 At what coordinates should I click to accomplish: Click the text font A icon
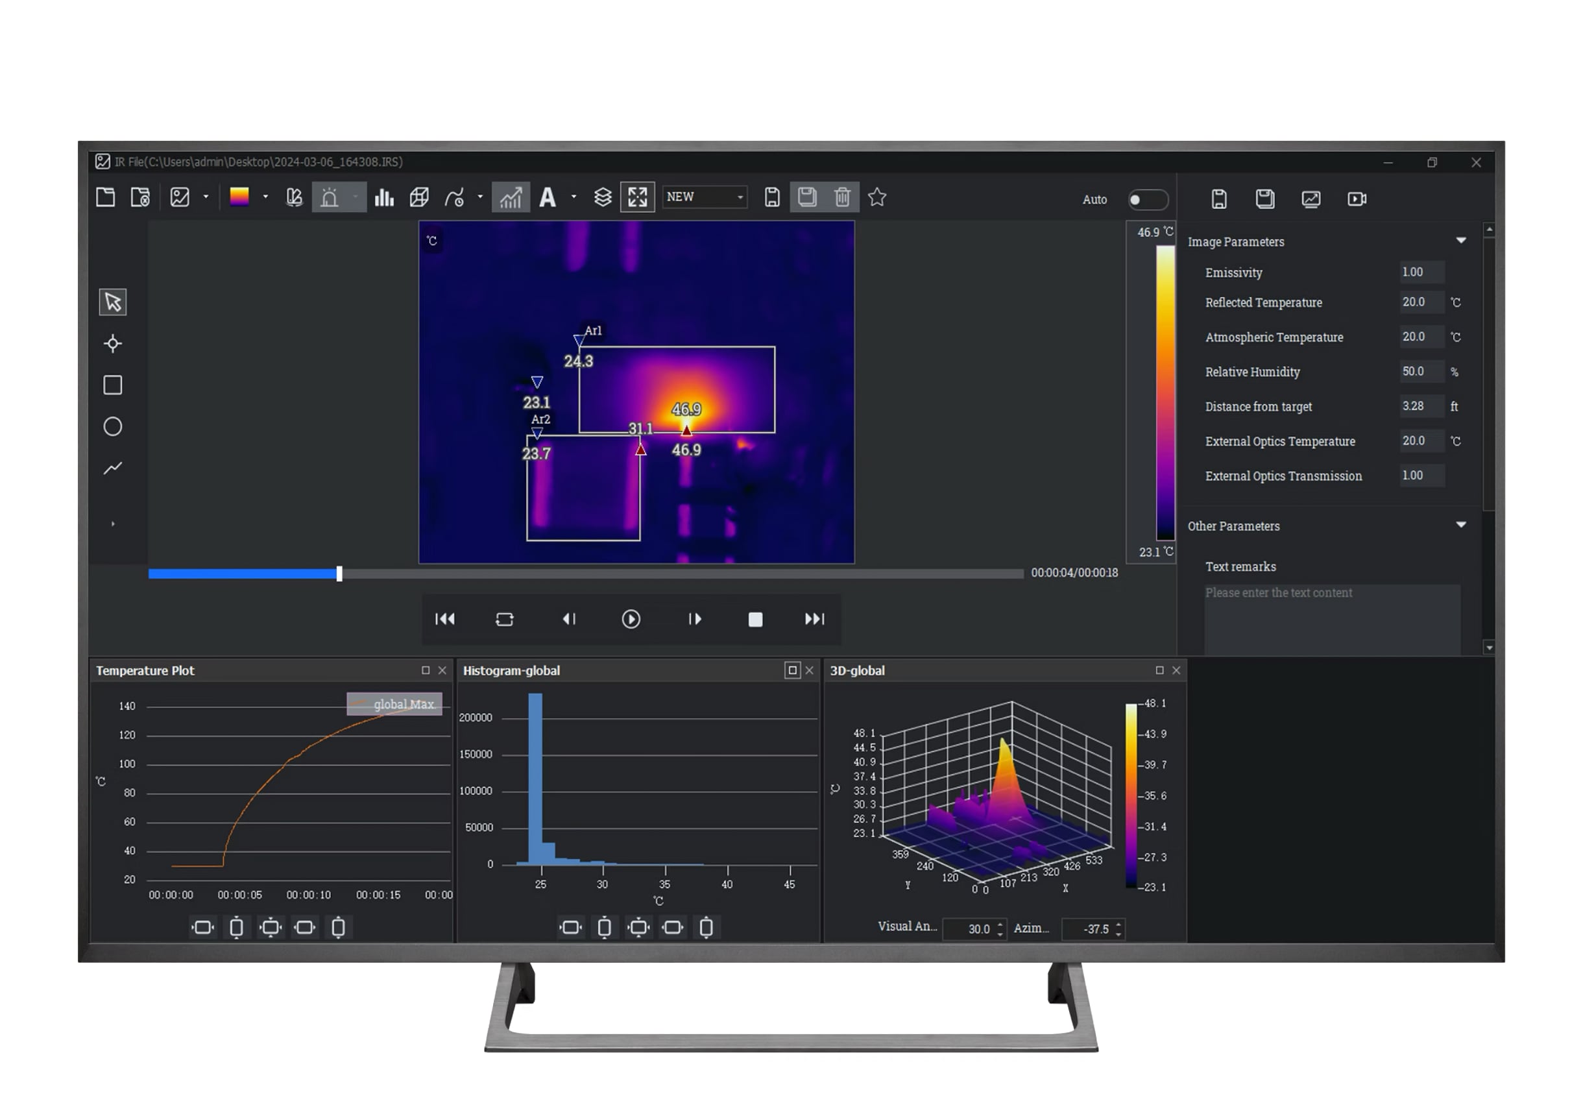click(x=548, y=198)
